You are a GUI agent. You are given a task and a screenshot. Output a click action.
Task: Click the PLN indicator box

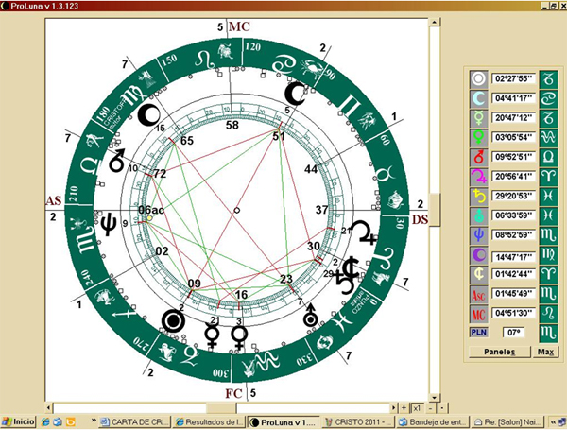click(x=479, y=332)
